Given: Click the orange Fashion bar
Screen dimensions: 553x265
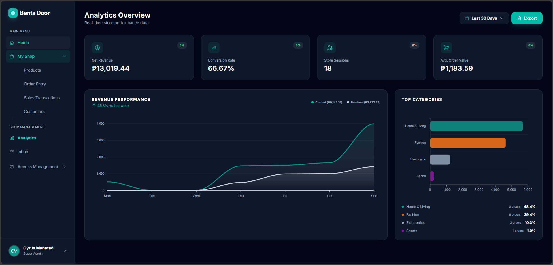Looking at the screenshot, I should point(468,143).
